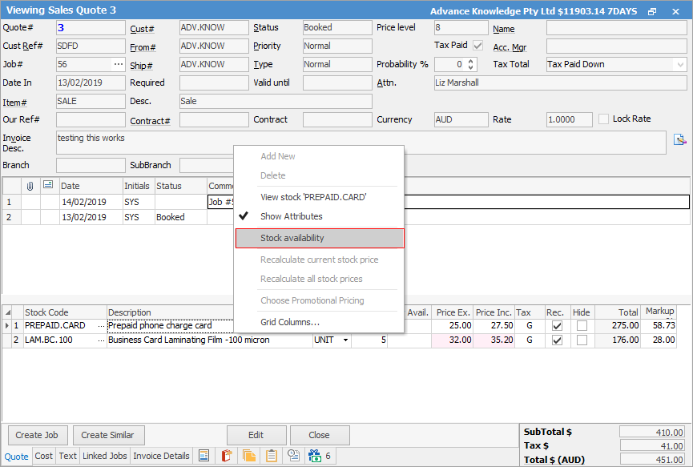
Task: Click the blue details panel tab icon
Action: pos(204,456)
